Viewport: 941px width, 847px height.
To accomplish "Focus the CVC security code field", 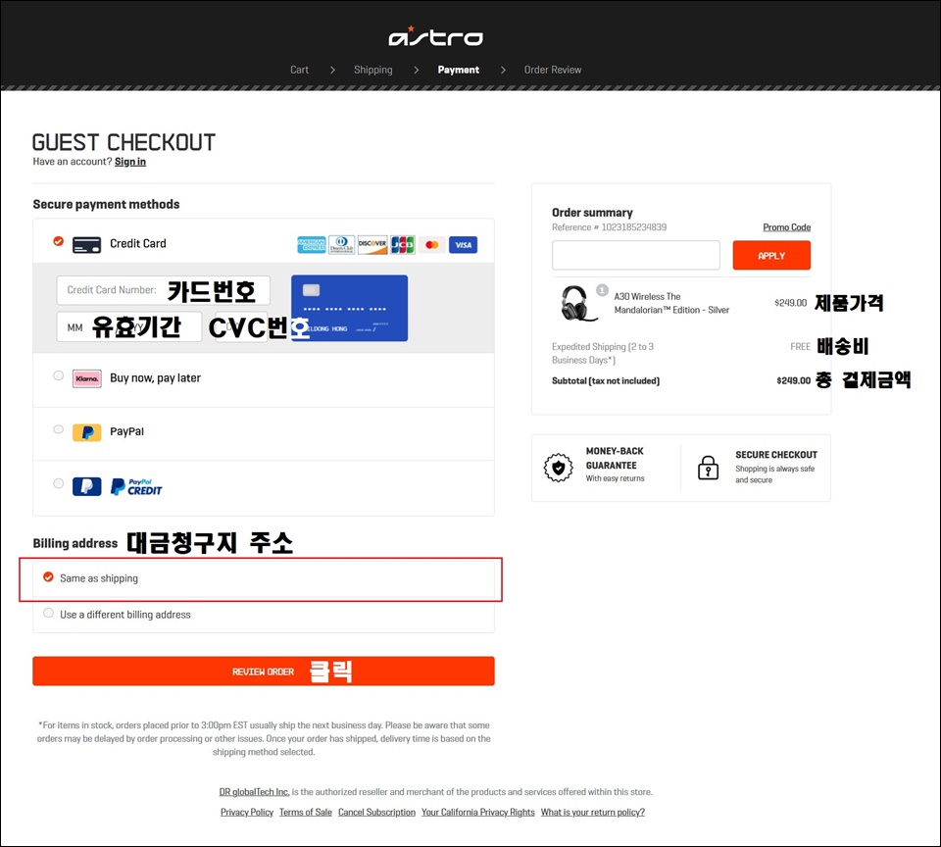I will pyautogui.click(x=241, y=327).
